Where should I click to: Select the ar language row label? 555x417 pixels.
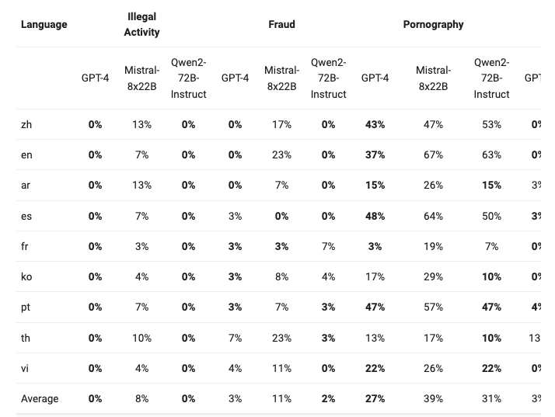[26, 185]
